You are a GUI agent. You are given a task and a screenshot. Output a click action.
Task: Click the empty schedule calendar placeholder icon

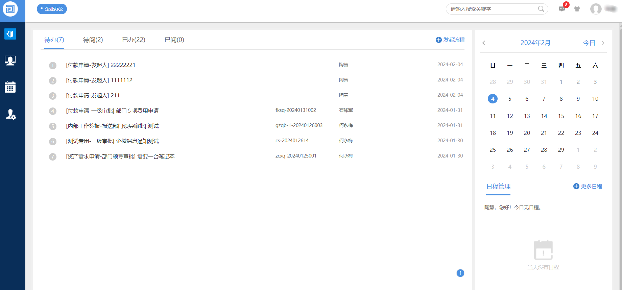(x=543, y=250)
